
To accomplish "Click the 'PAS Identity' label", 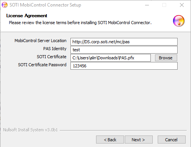I will (55, 49).
